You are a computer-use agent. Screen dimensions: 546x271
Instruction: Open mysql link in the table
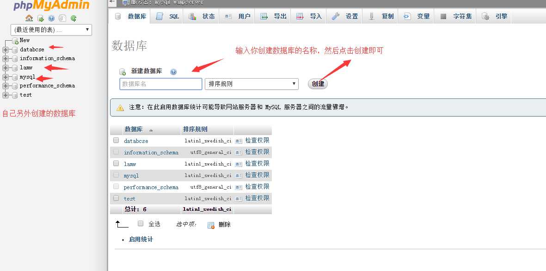131,176
